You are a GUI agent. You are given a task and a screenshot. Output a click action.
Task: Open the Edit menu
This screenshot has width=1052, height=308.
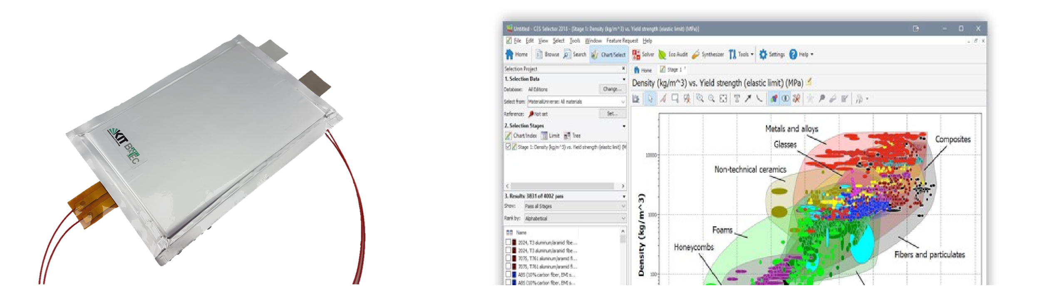(529, 41)
